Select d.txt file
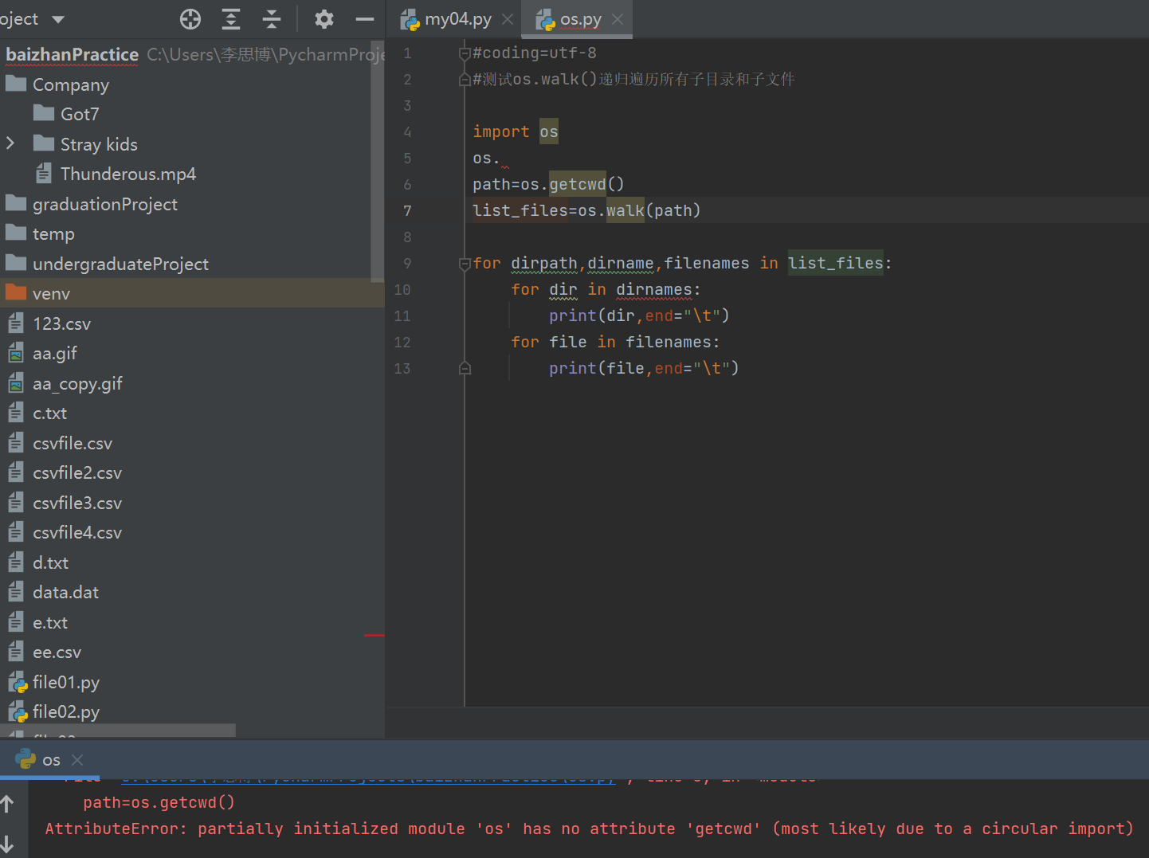The image size is (1149, 858). click(x=50, y=562)
